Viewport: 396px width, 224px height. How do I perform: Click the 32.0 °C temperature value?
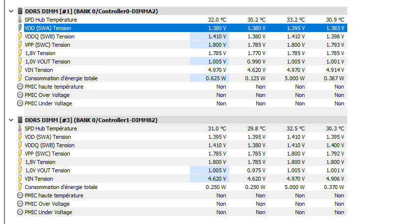[x=217, y=20]
